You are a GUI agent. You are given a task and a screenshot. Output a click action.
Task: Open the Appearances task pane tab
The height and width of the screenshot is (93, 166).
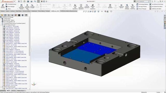click(165, 24)
